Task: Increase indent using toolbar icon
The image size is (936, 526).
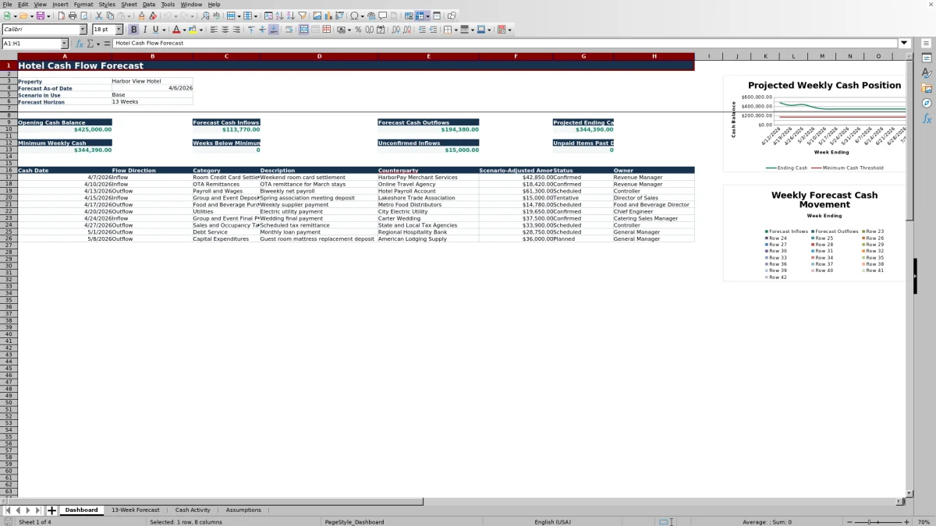Action: pos(422,30)
